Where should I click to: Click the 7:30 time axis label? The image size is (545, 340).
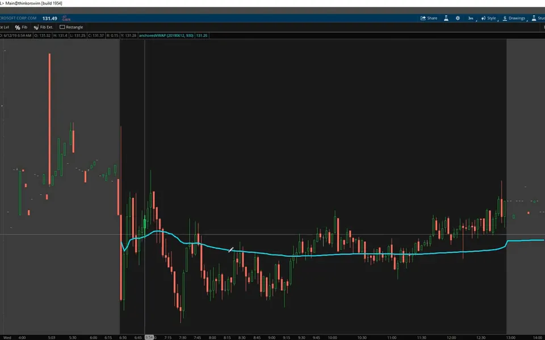click(182, 338)
